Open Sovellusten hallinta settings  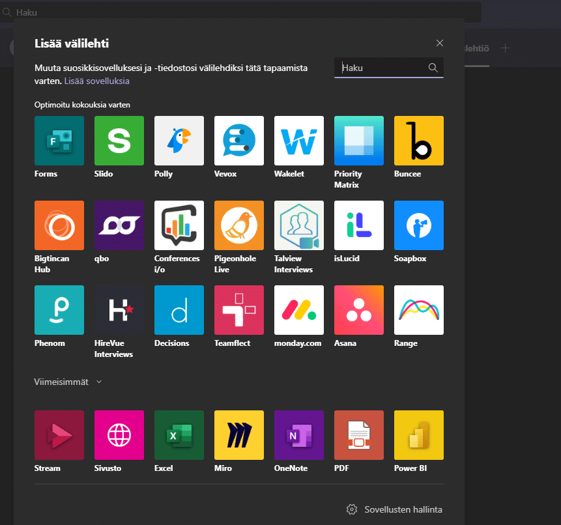[394, 509]
